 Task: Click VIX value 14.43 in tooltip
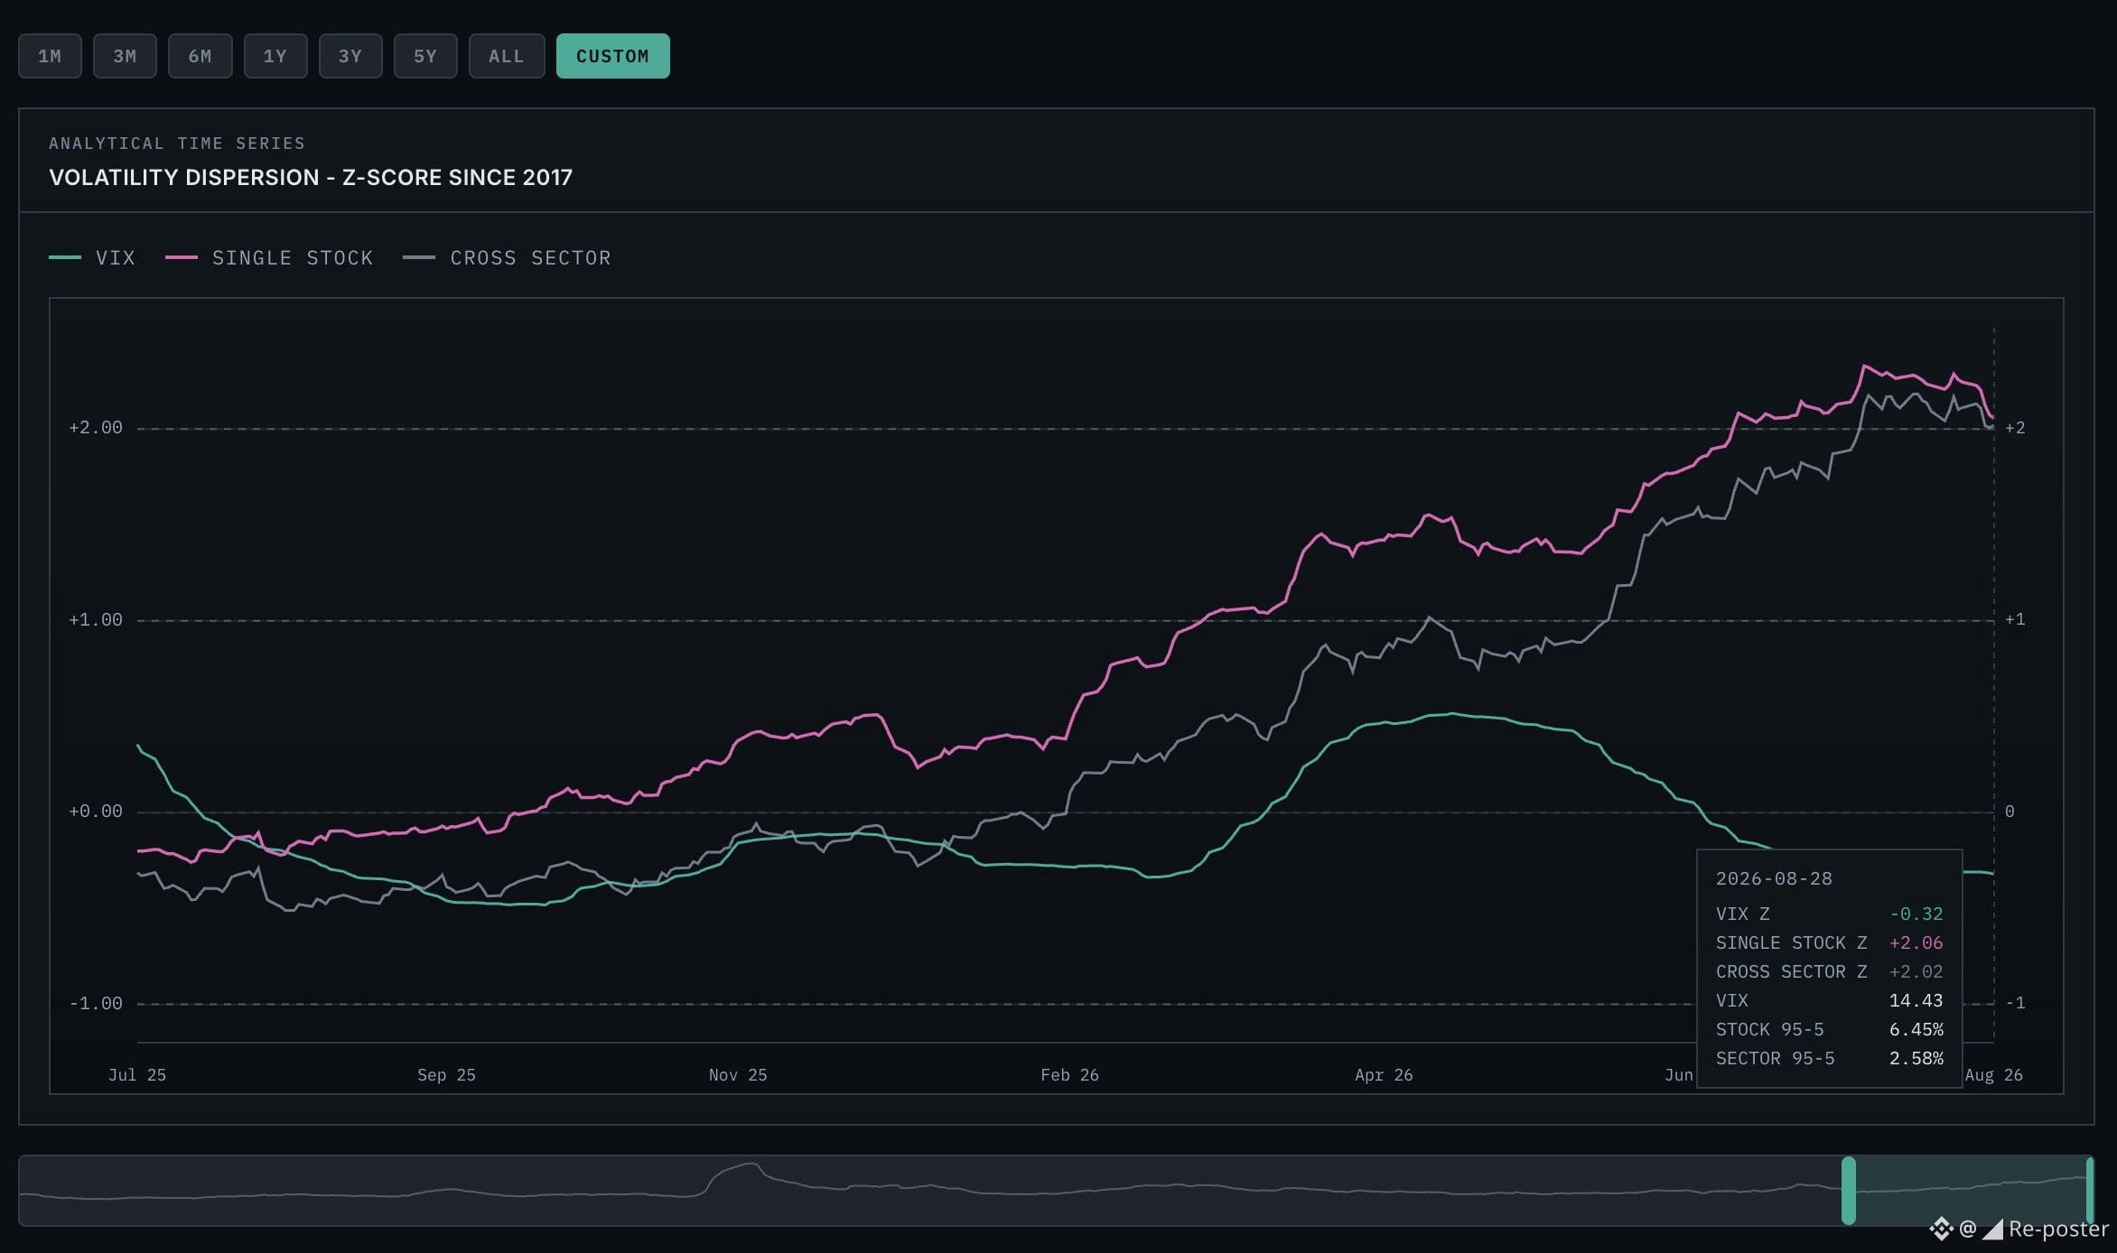tap(1916, 1001)
